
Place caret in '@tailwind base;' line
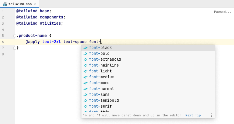34,11
